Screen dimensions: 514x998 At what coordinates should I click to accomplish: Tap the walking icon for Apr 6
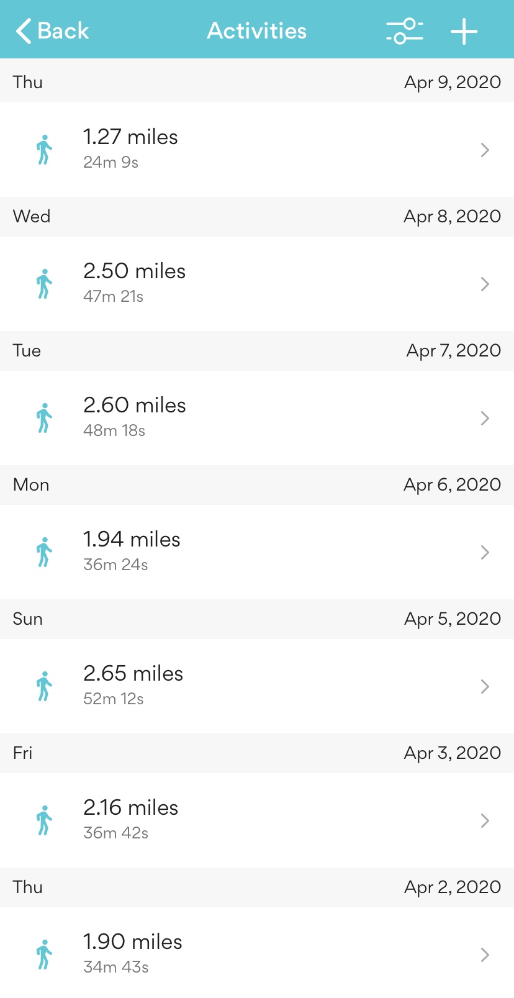(x=44, y=552)
